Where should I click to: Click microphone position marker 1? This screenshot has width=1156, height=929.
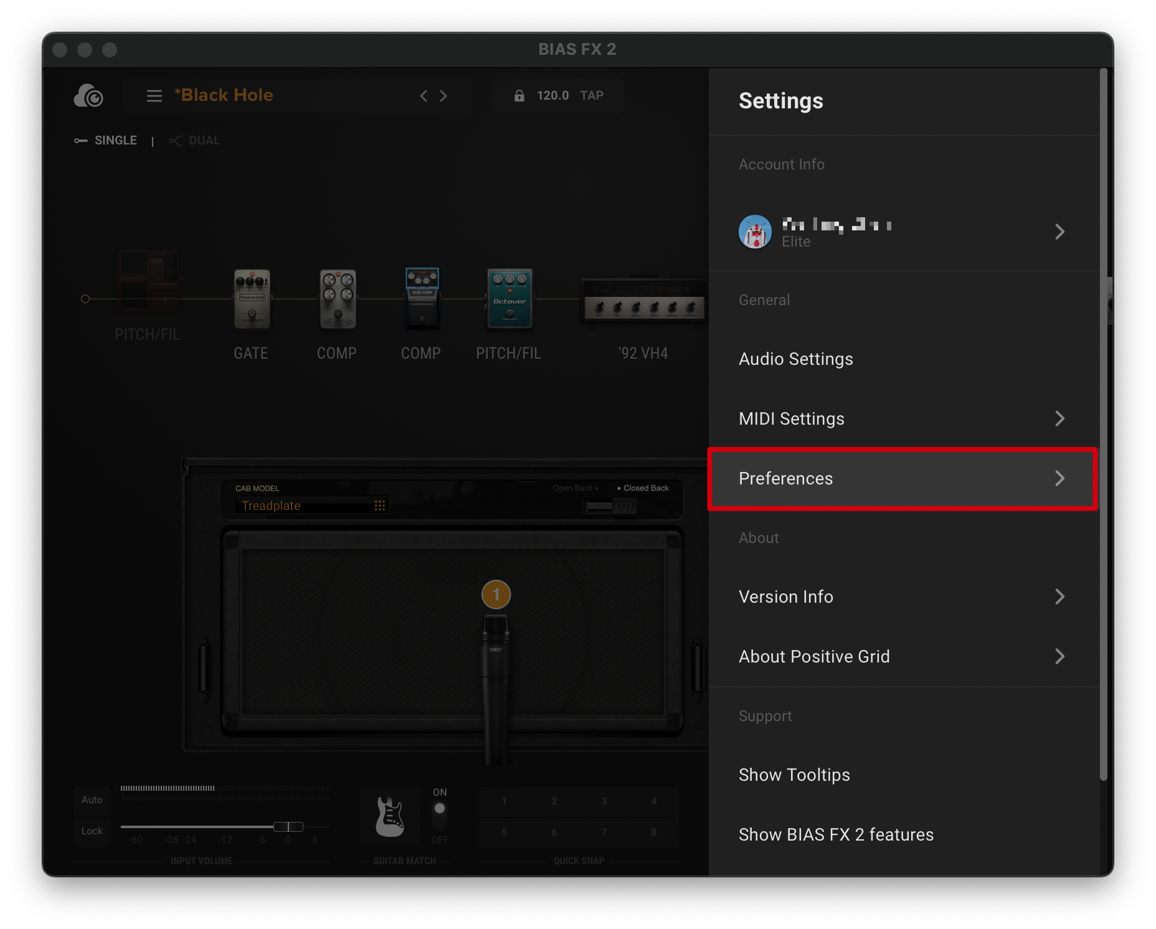click(496, 595)
